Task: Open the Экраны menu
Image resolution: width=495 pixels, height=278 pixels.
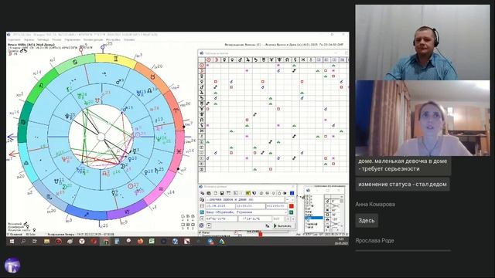Action: tap(29, 39)
